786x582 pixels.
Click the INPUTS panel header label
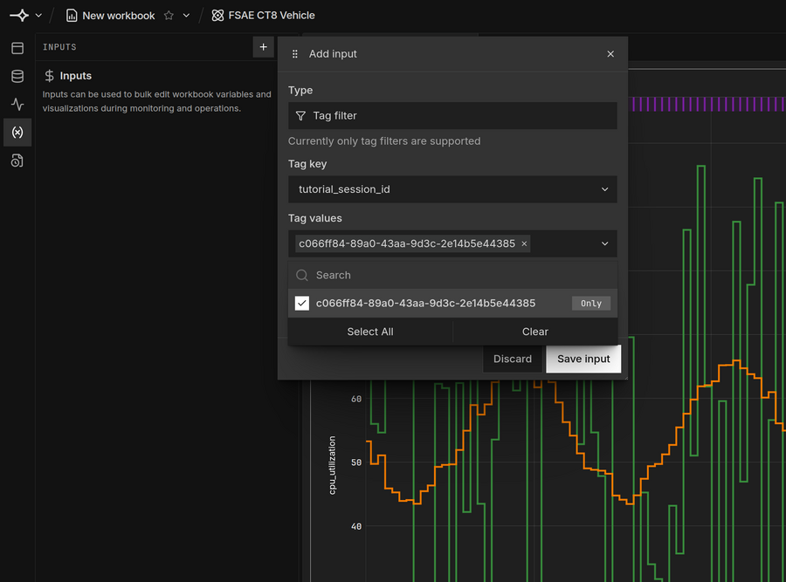[x=59, y=47]
